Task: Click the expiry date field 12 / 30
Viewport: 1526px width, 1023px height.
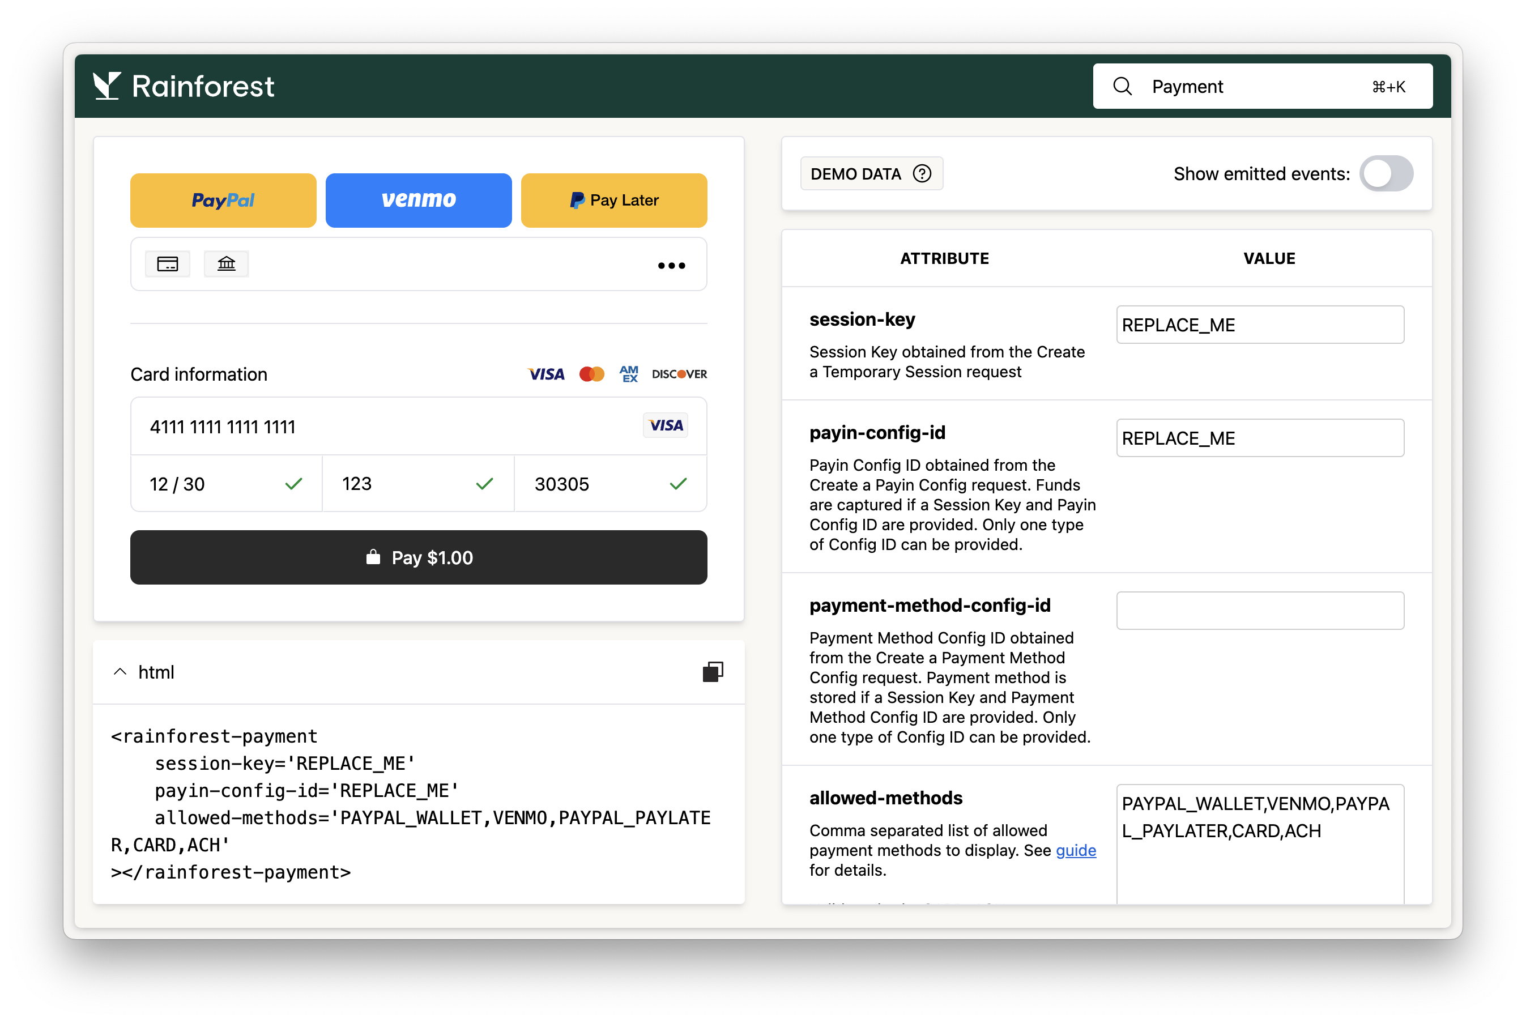Action: [227, 483]
